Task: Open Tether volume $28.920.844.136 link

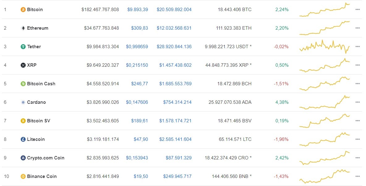Action: [x=175, y=46]
